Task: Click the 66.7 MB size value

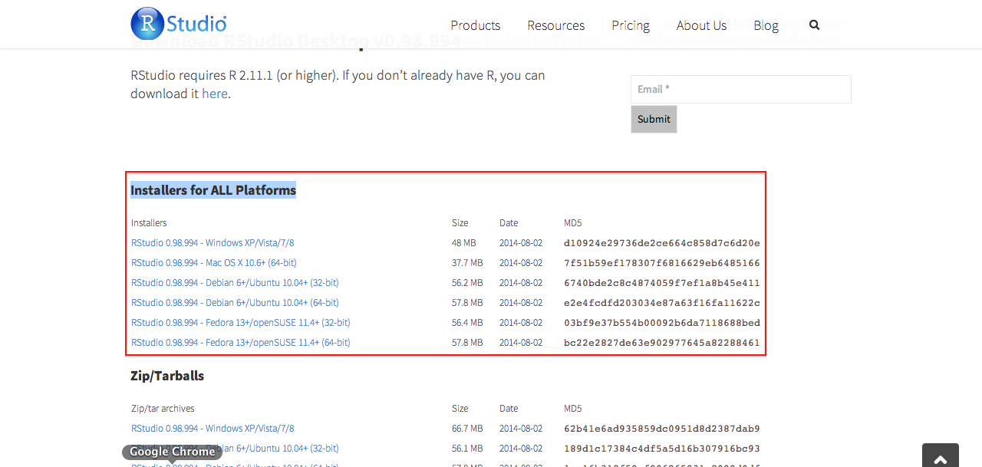Action: point(467,429)
